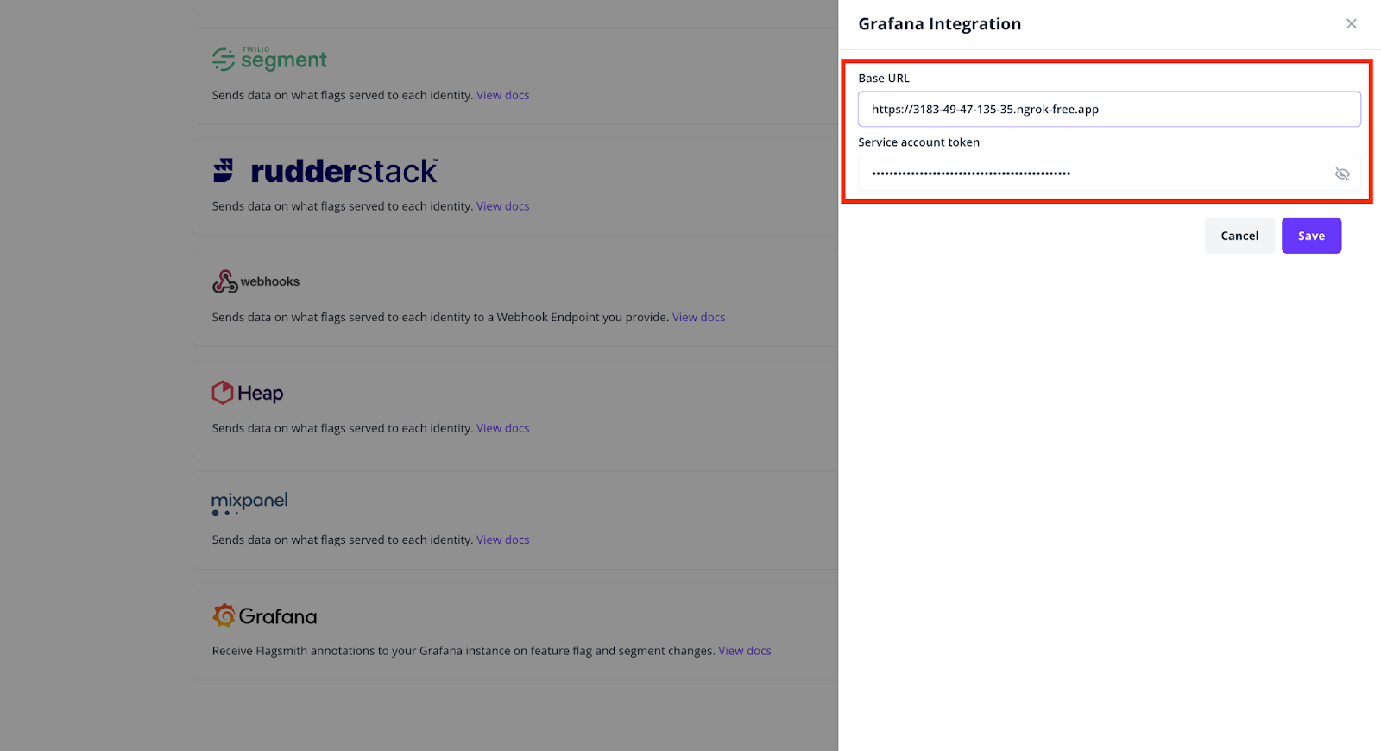Click the Base URL label
The image size is (1381, 751).
pyautogui.click(x=884, y=78)
